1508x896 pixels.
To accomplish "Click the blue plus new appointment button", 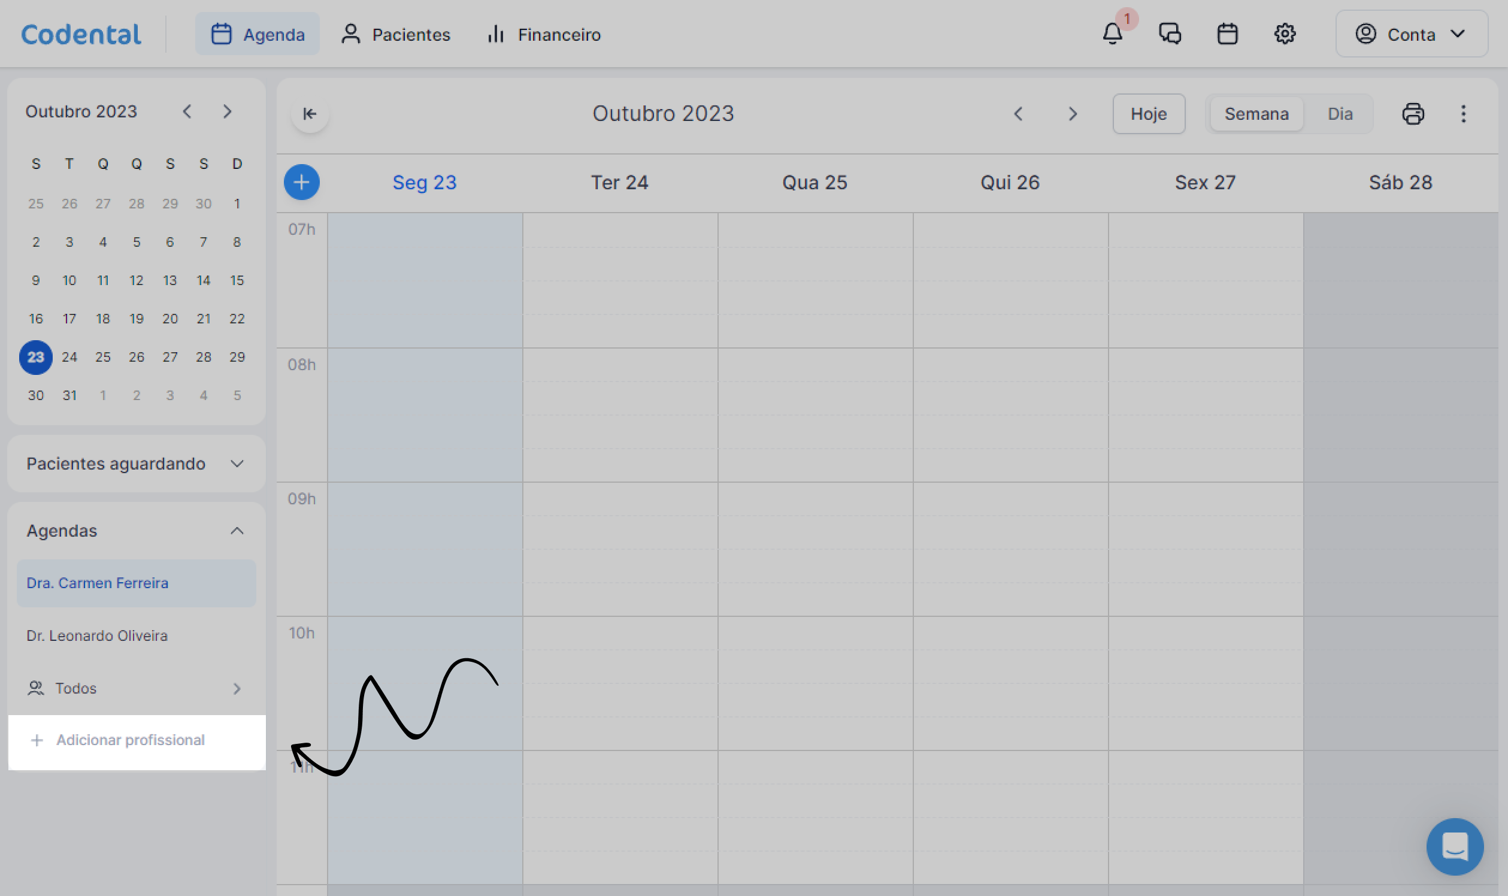I will tap(302, 182).
